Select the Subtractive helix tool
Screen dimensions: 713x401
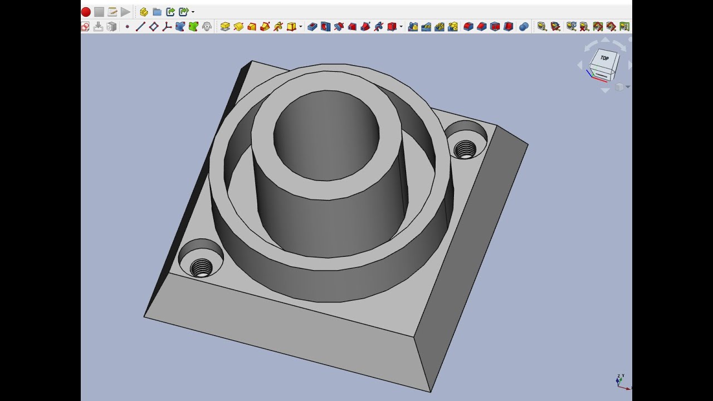379,26
